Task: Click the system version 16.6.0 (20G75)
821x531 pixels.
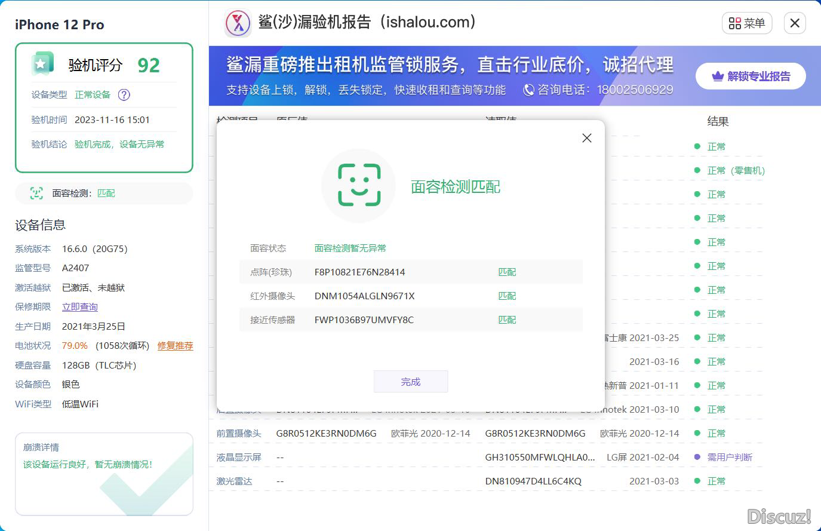Action: 95,248
